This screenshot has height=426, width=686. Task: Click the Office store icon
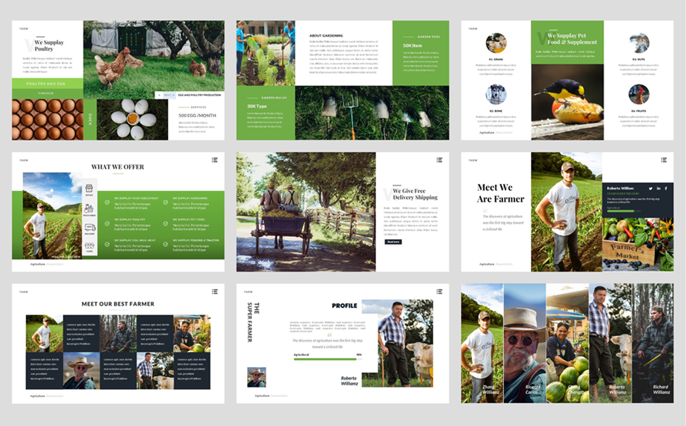click(89, 188)
